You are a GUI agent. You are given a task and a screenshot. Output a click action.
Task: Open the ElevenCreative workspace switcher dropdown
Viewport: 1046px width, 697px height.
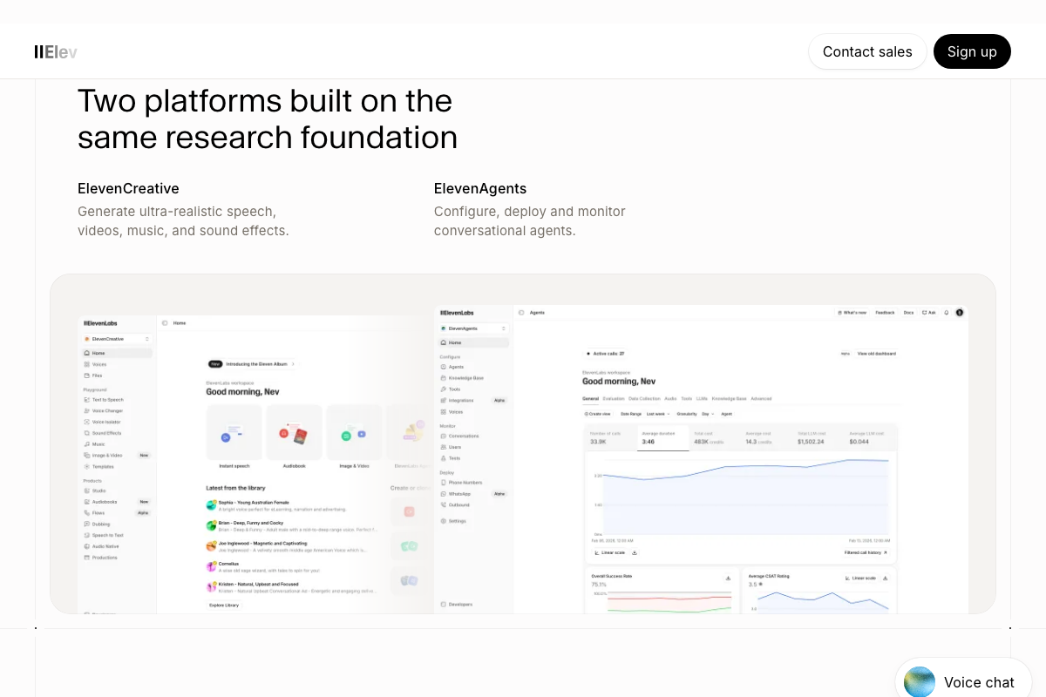(x=117, y=339)
